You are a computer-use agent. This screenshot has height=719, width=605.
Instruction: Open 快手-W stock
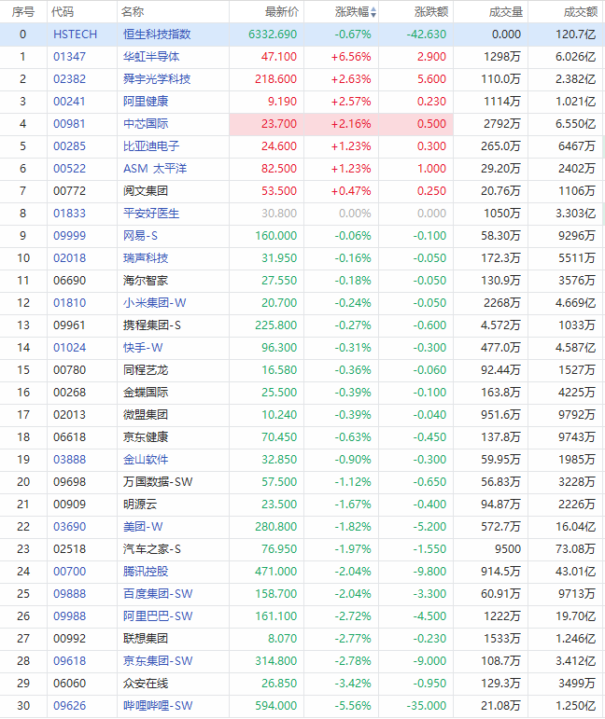[143, 348]
